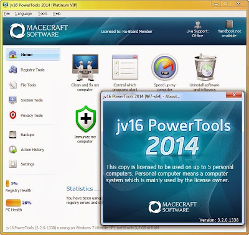249x235 pixels.
Task: Click the Handbook book icon
Action: coord(229,24)
